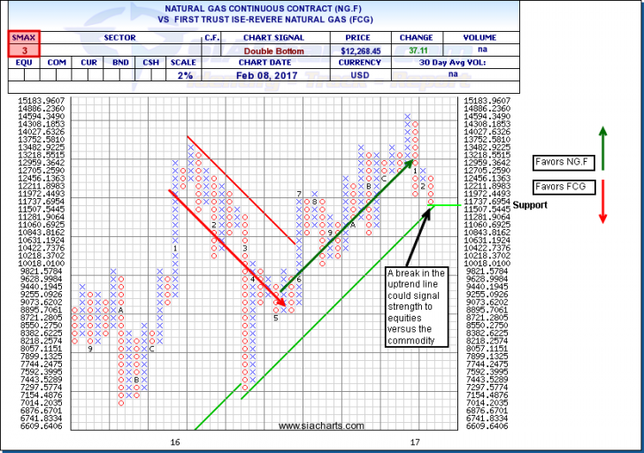The height and width of the screenshot is (453, 644).
Task: Select the CSH column header
Action: 152,63
